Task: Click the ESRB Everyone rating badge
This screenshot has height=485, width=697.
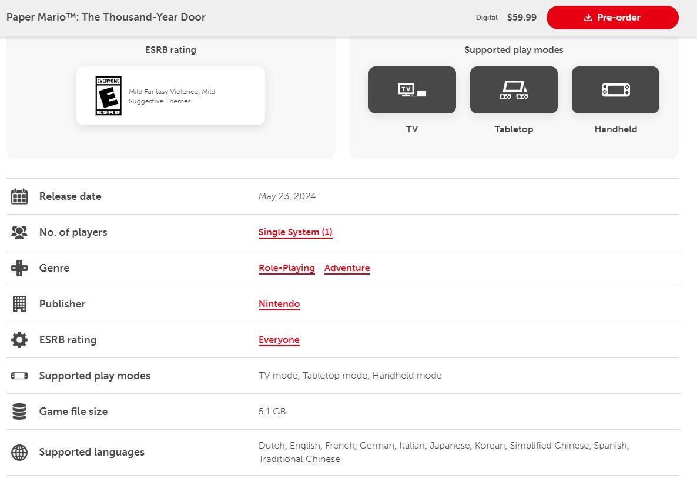Action: pyautogui.click(x=109, y=96)
